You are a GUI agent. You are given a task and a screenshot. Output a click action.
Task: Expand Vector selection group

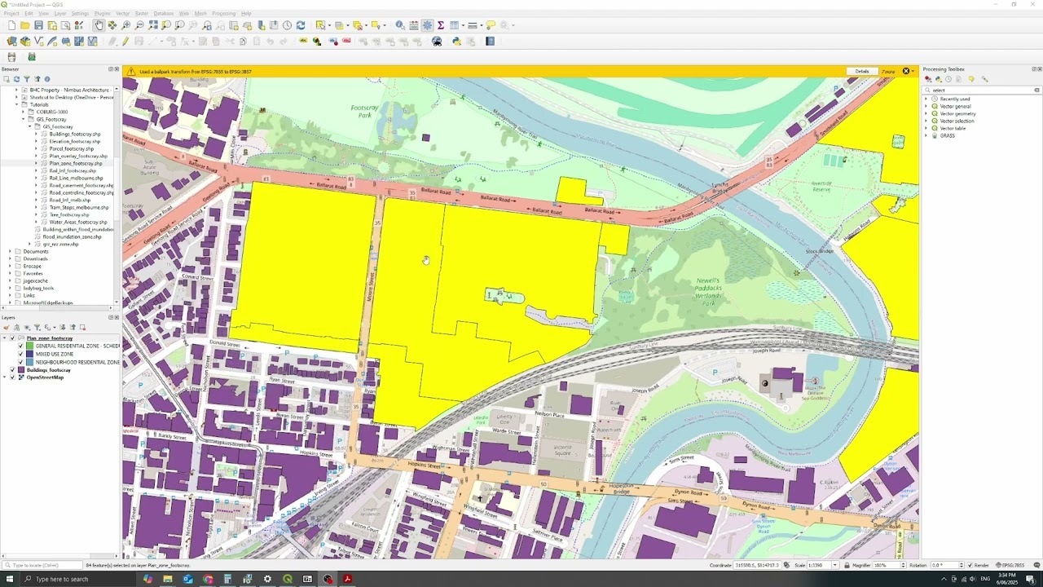tap(926, 121)
